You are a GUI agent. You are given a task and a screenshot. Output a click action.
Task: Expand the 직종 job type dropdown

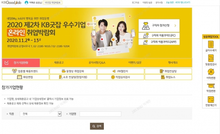[60, 114]
